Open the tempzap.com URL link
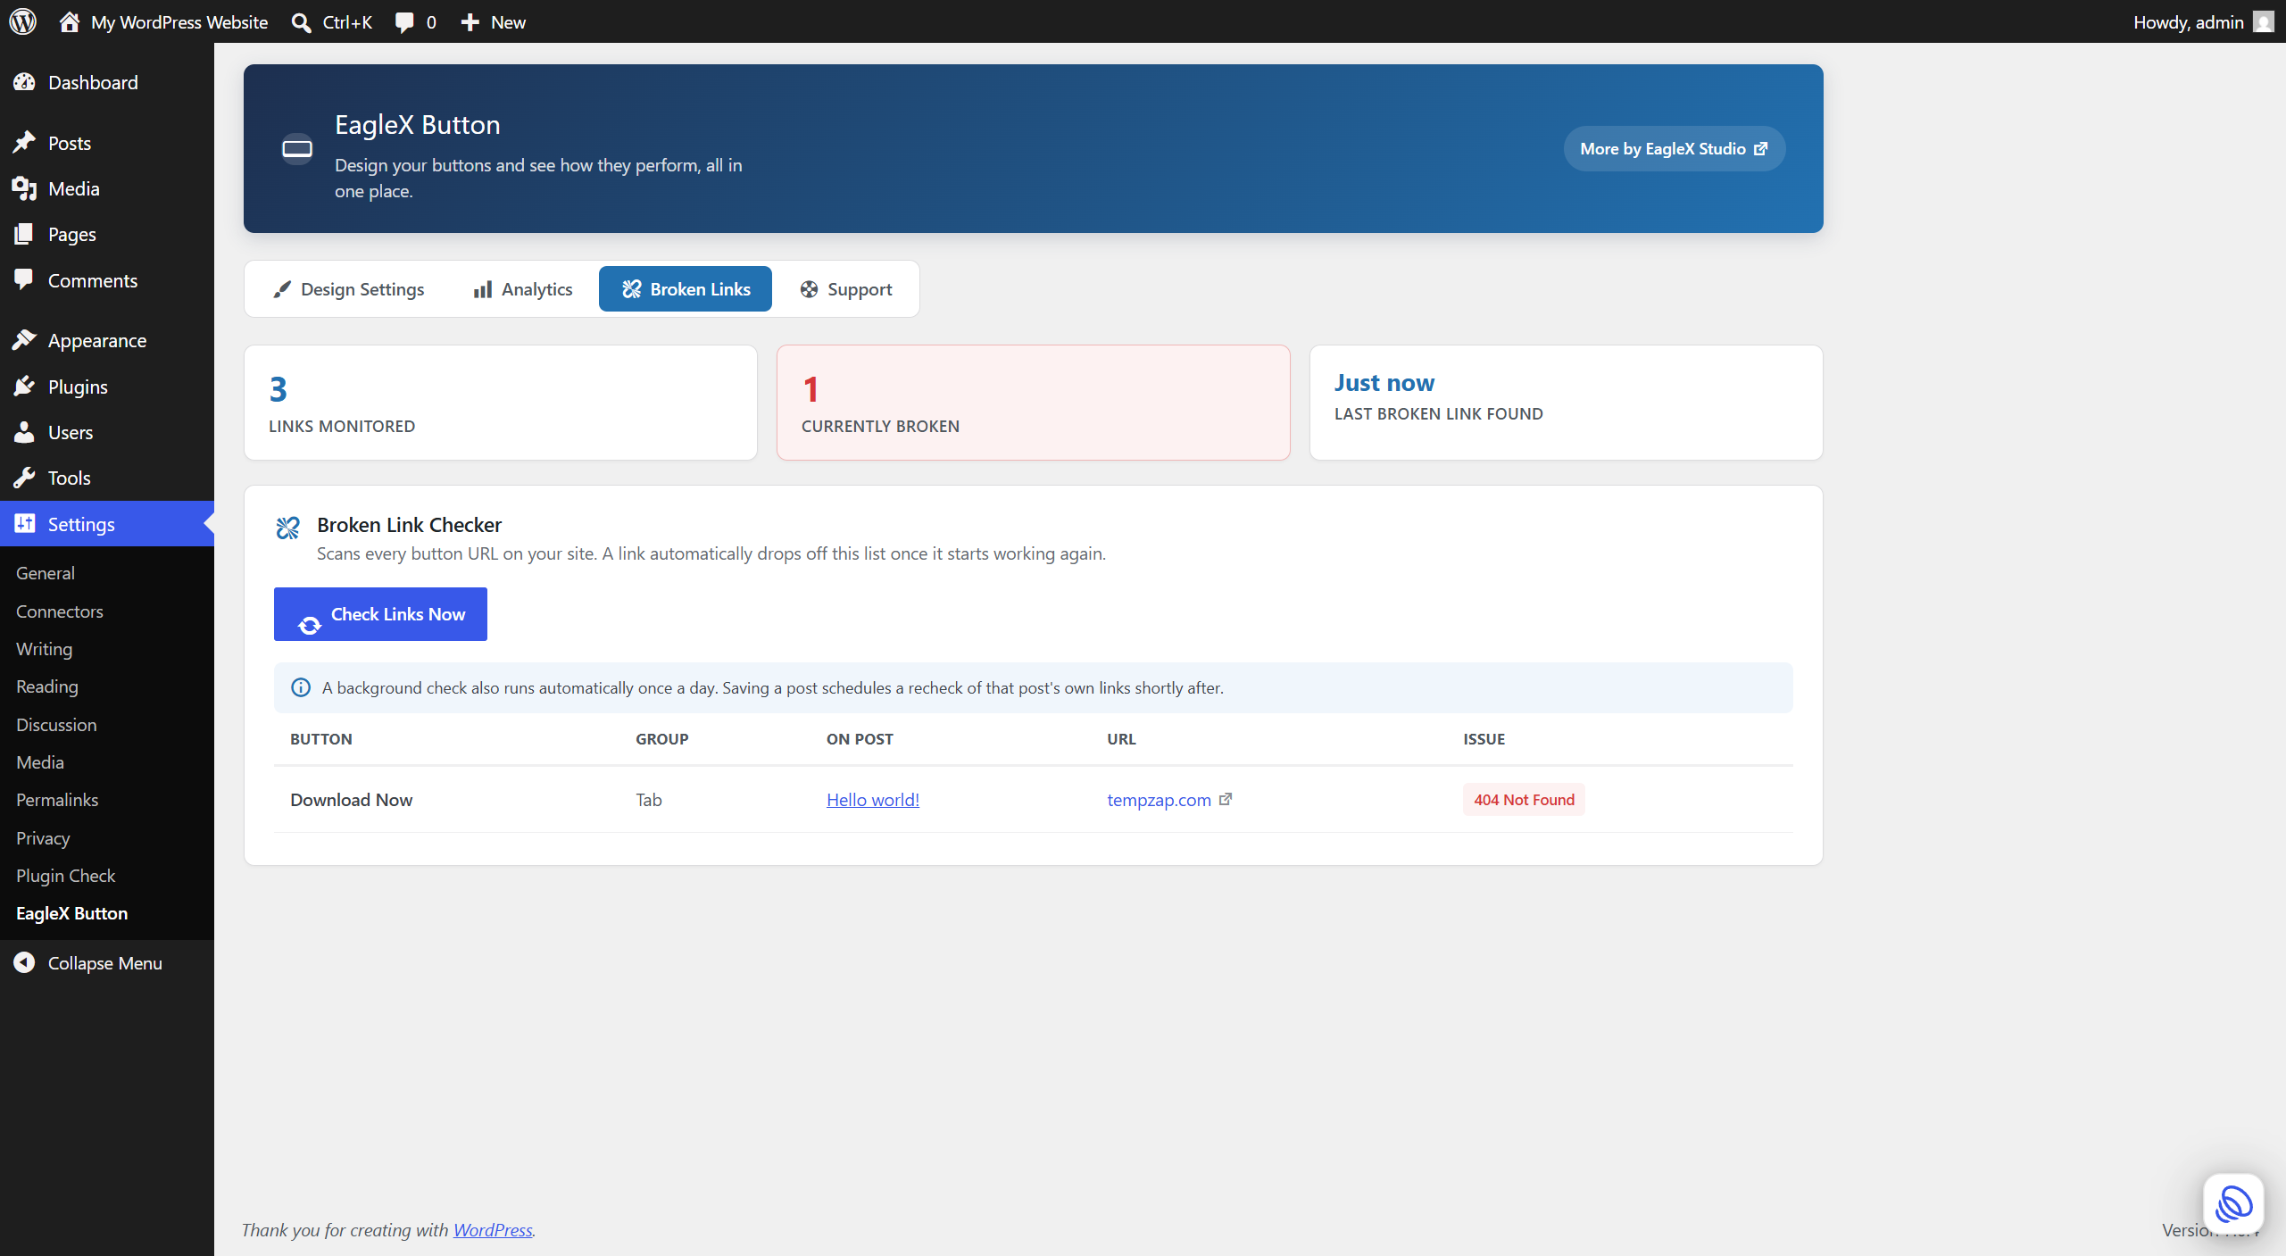Screen dimensions: 2286x1256 pyautogui.click(x=1159, y=800)
